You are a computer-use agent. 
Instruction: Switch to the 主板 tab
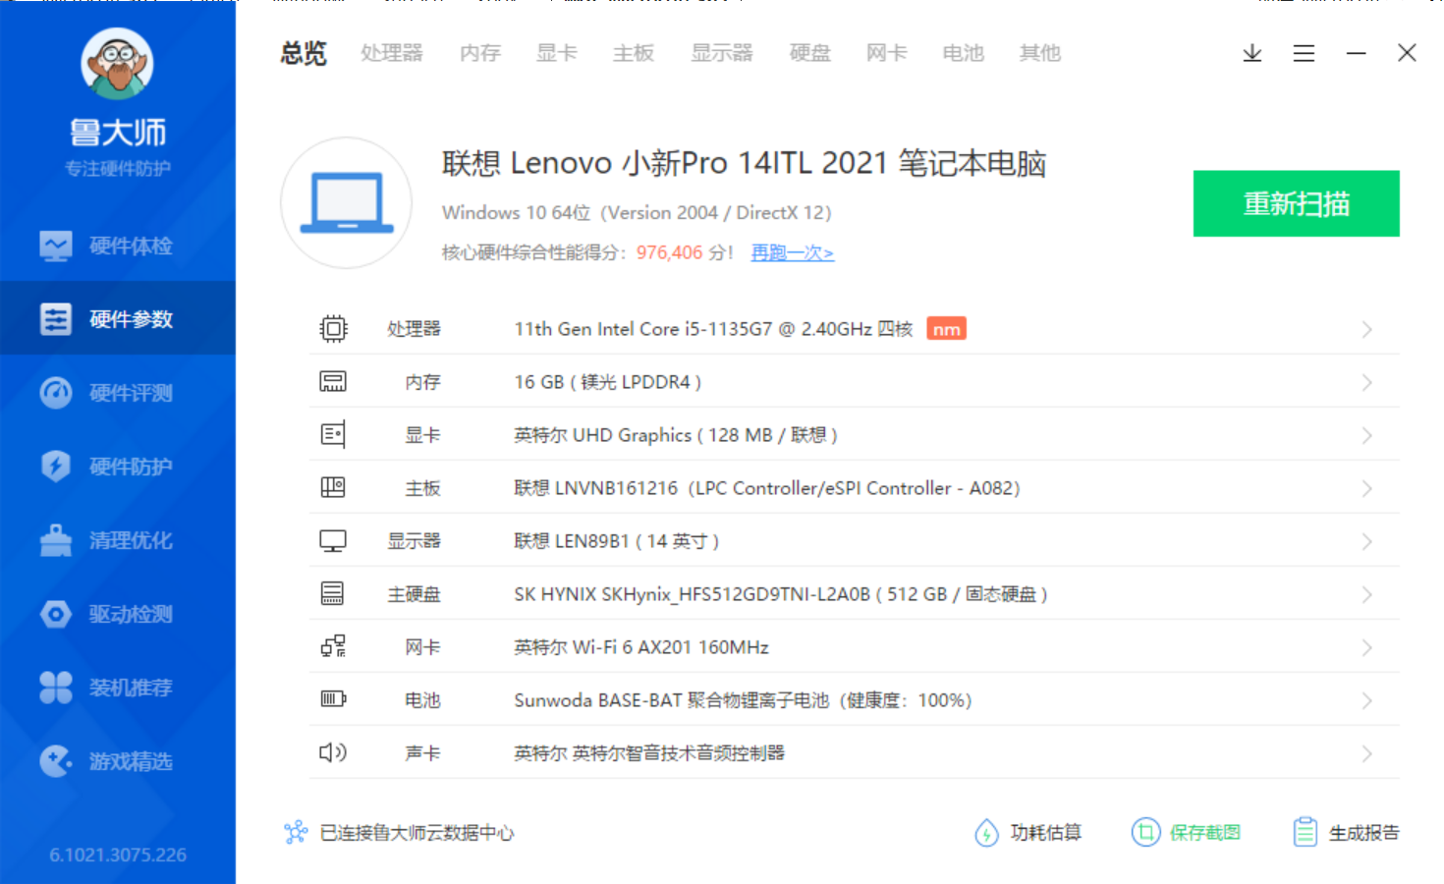point(634,53)
